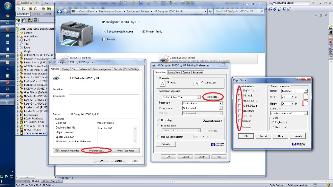Open the Sharing tab in printer Properties
The height and width of the screenshot is (187, 333).
tap(65, 69)
